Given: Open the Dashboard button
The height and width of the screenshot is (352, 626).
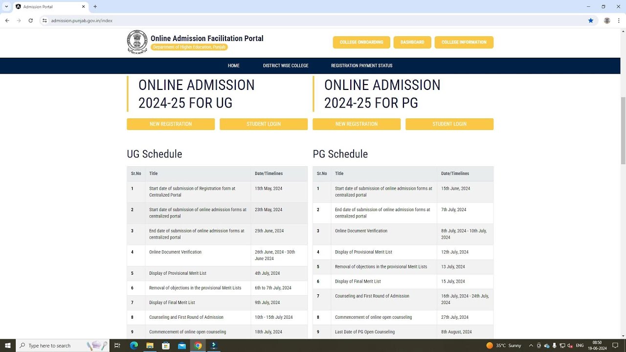Looking at the screenshot, I should (412, 42).
